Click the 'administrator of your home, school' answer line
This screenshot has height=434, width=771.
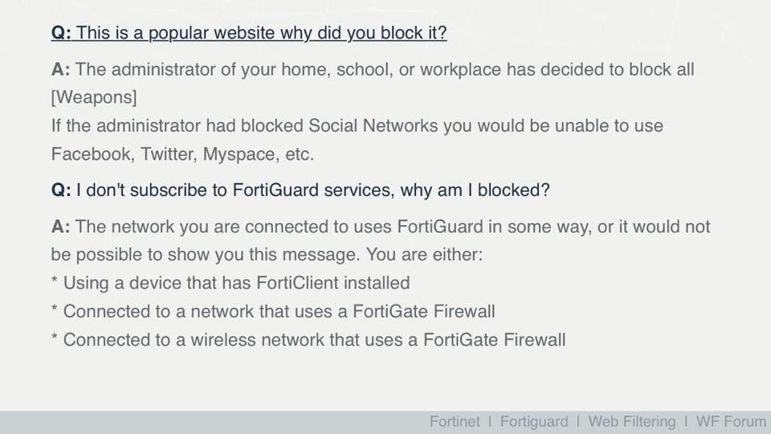(373, 69)
